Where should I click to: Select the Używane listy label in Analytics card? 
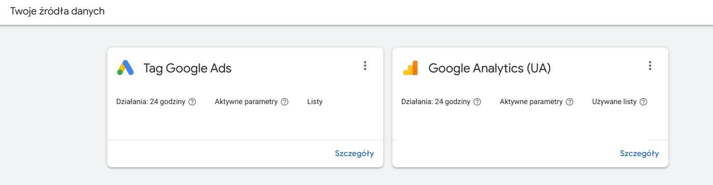pyautogui.click(x=614, y=102)
